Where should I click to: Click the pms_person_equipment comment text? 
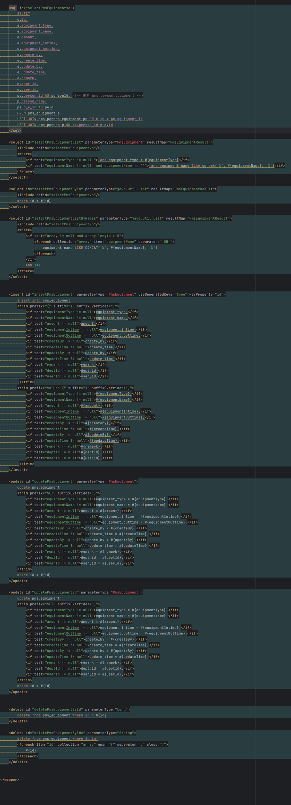108,96
